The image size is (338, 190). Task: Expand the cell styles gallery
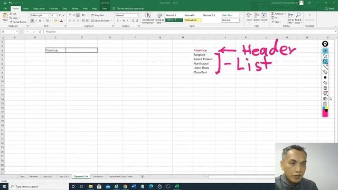click(241, 21)
